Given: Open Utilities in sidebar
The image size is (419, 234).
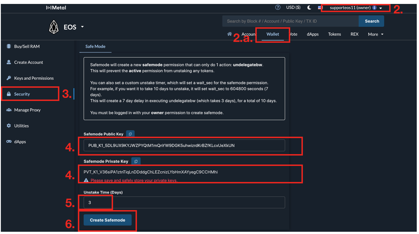Looking at the screenshot, I should pos(21,126).
